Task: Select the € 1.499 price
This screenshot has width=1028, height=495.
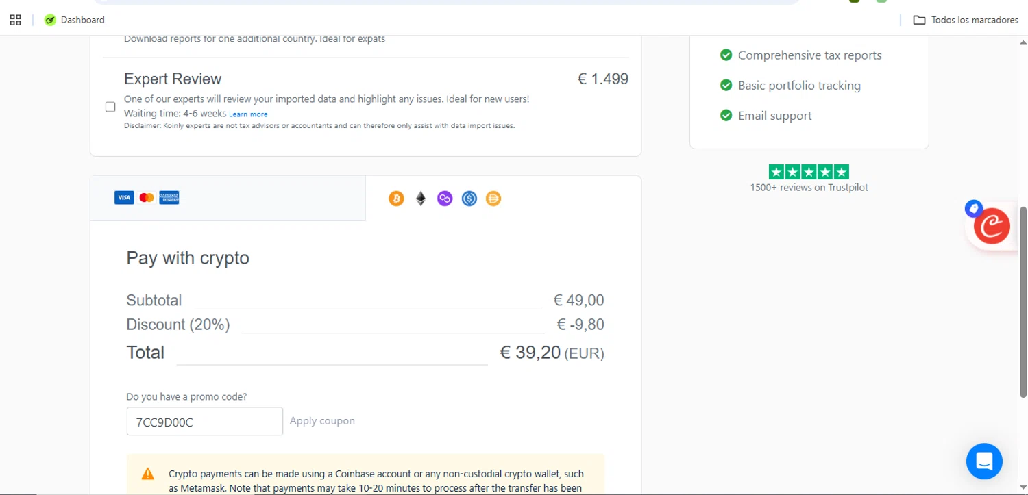Action: pyautogui.click(x=603, y=79)
